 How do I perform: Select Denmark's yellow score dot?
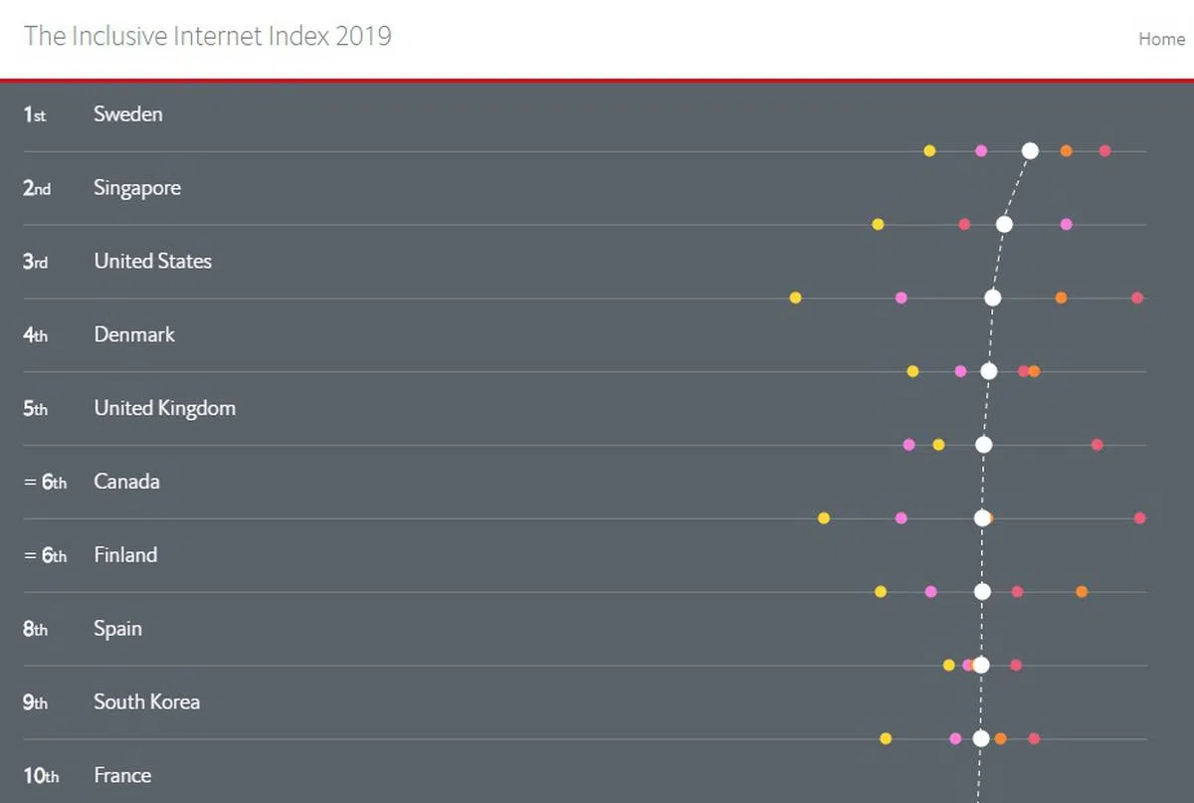(912, 371)
